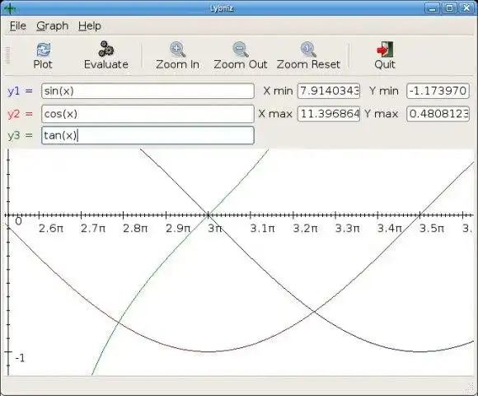Image resolution: width=478 pixels, height=396 pixels.
Task: Click the Zoom Out magnifier
Action: (x=241, y=49)
